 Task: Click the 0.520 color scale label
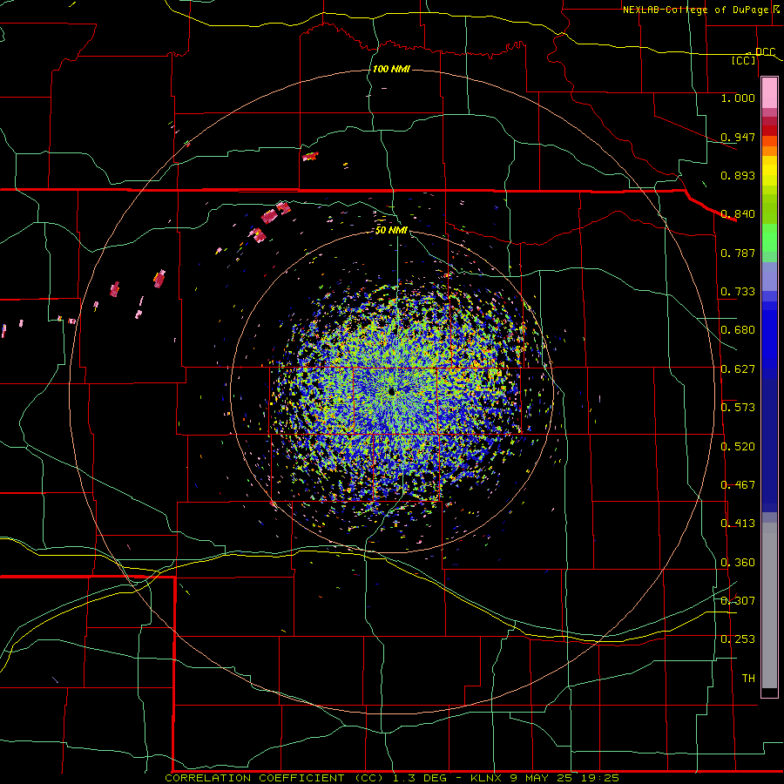pos(738,447)
